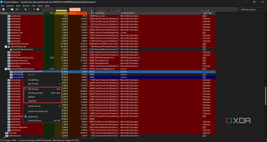Sort by the Company Name column header
The image size is (267, 142).
click(x=161, y=13)
